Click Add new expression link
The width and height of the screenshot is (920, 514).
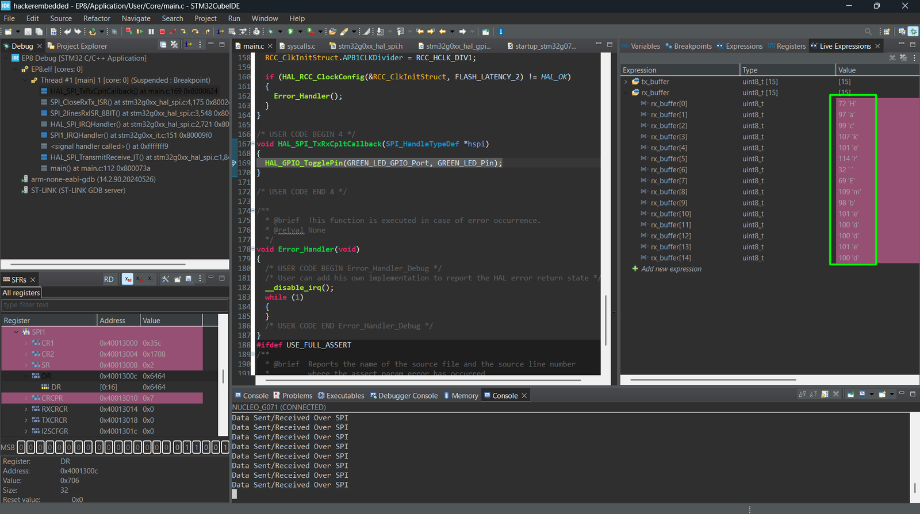671,269
